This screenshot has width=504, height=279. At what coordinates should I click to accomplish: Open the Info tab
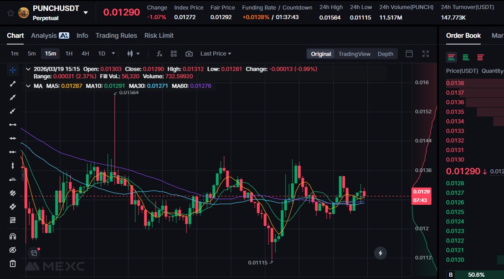tap(82, 36)
